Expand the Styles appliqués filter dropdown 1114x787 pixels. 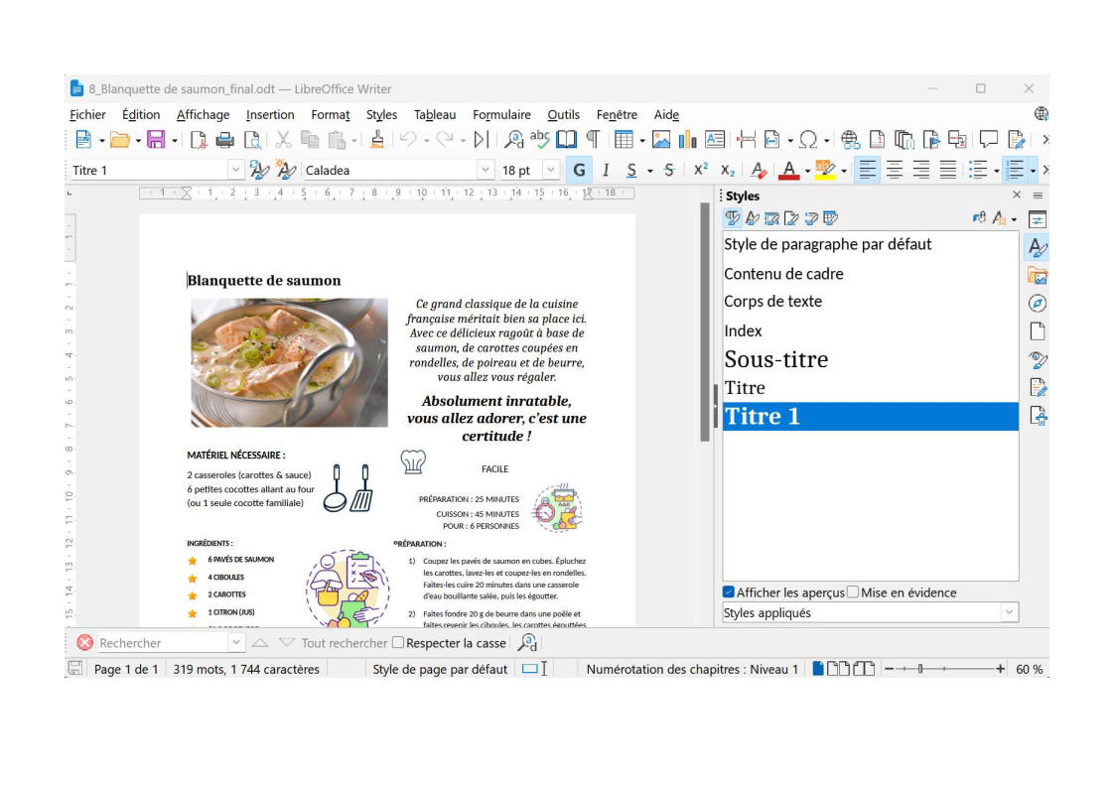click(1009, 613)
